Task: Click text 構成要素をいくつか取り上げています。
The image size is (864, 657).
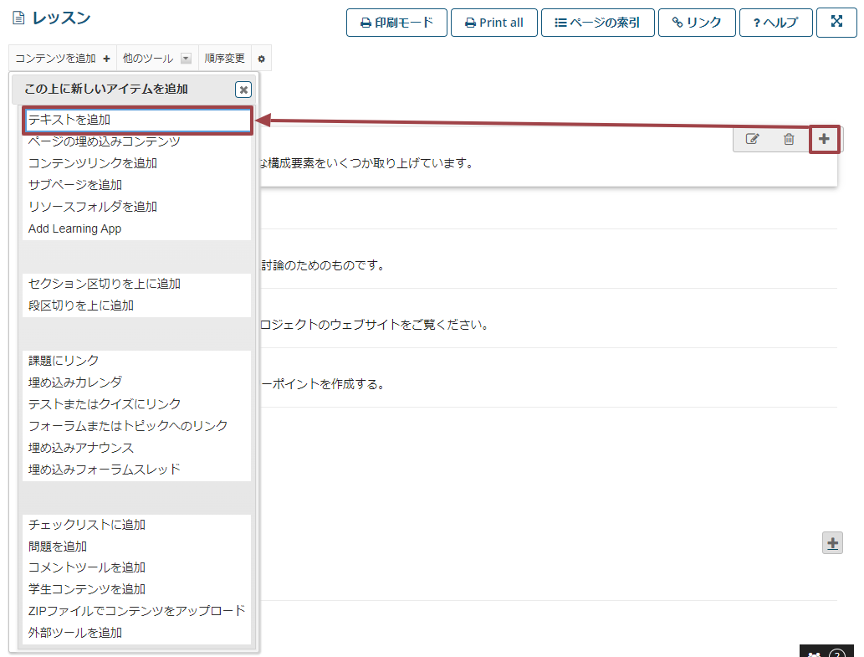Action: (x=371, y=163)
